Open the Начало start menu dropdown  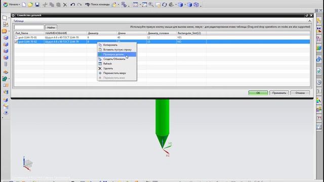pos(12,5)
